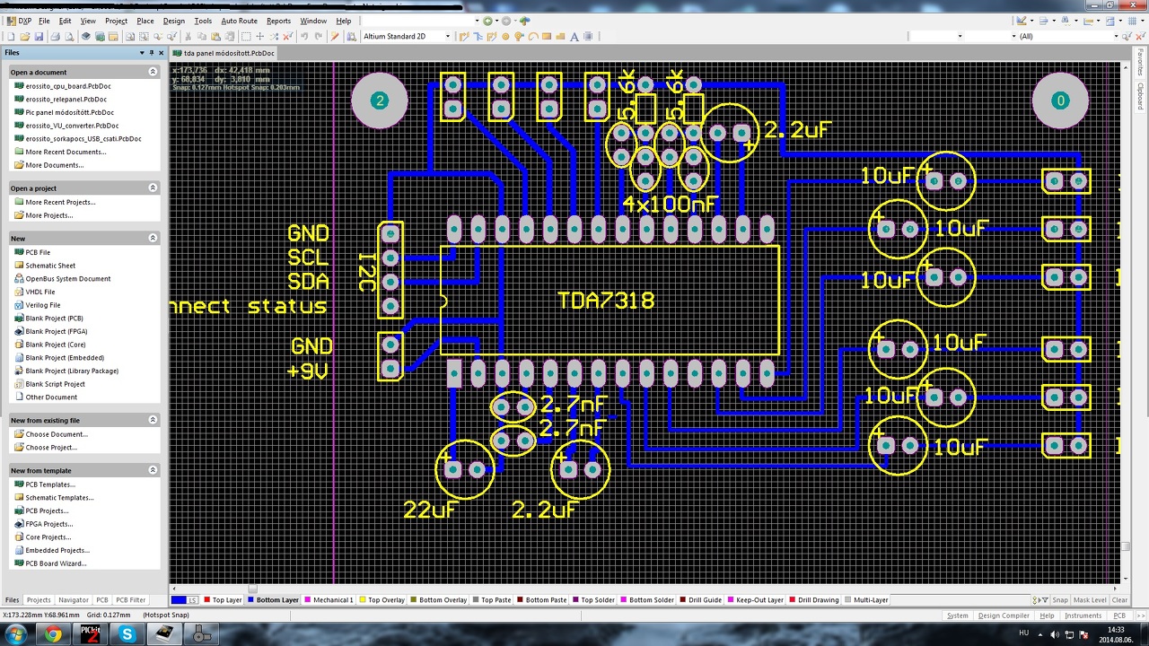Click the current layer color swatch

[x=179, y=600]
